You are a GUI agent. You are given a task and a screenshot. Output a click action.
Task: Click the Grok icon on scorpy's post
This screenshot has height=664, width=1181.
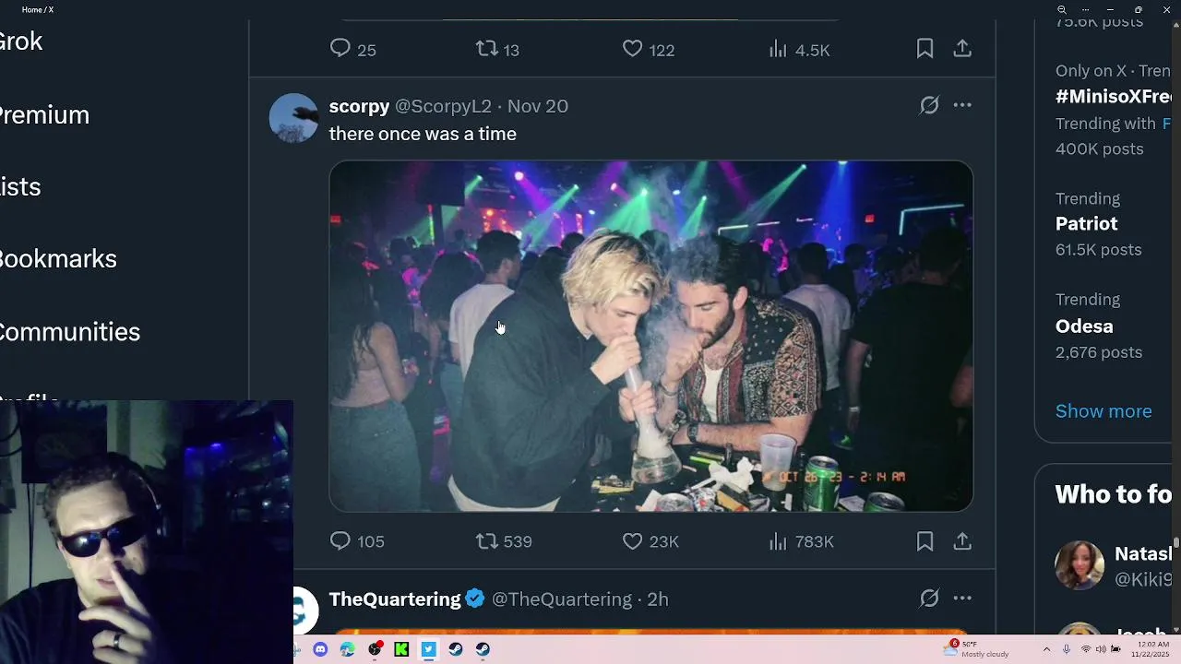[x=929, y=105]
